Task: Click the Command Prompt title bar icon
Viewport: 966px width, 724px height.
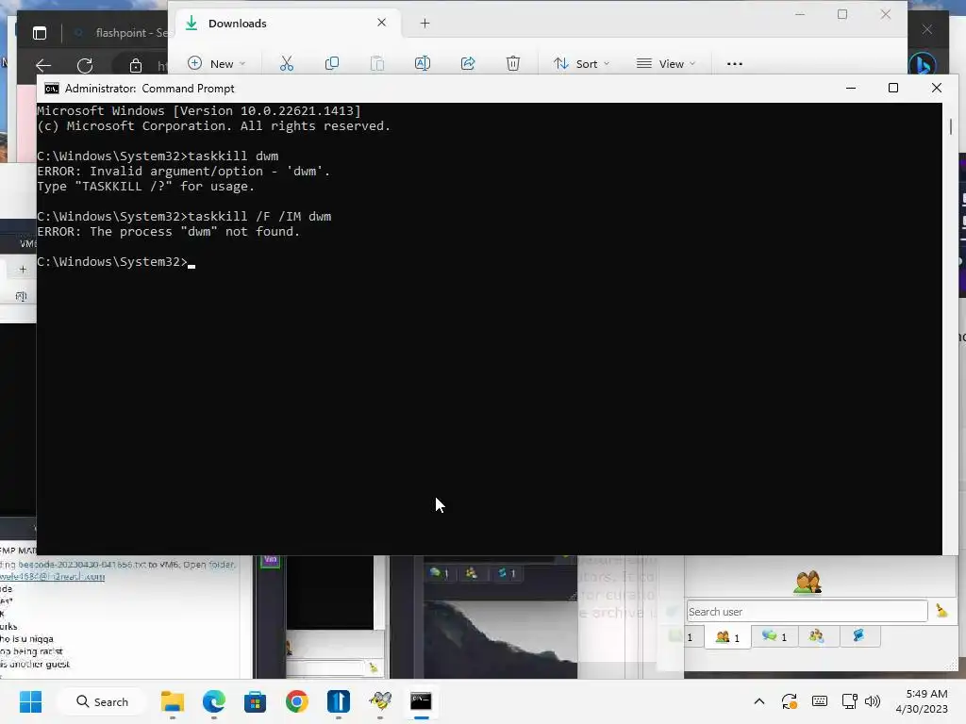Action: point(52,89)
